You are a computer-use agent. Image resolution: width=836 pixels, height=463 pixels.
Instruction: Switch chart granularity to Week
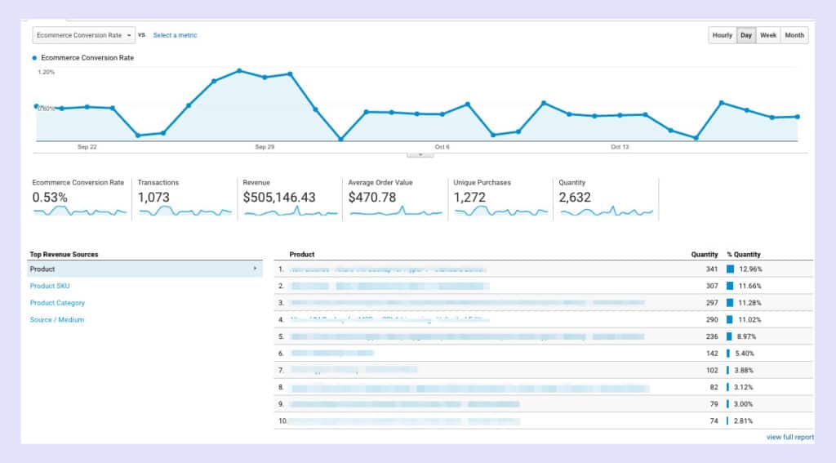point(767,35)
